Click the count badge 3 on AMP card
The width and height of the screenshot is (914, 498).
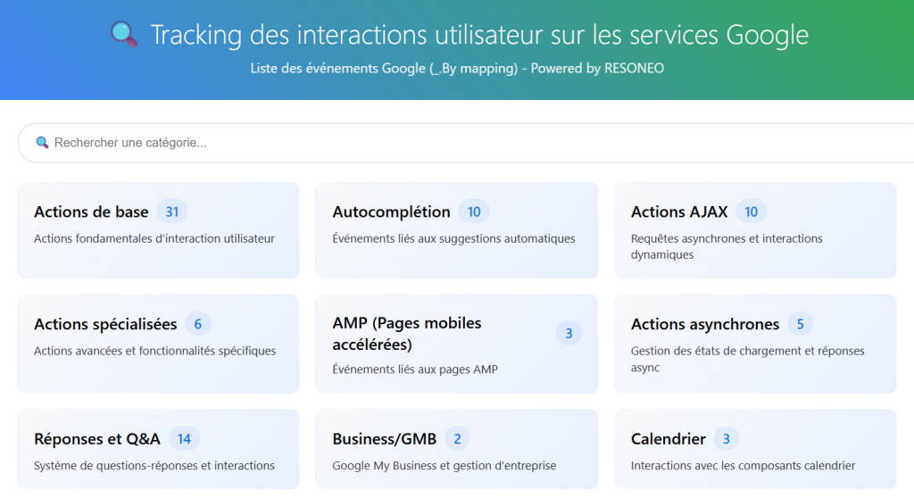(x=569, y=333)
